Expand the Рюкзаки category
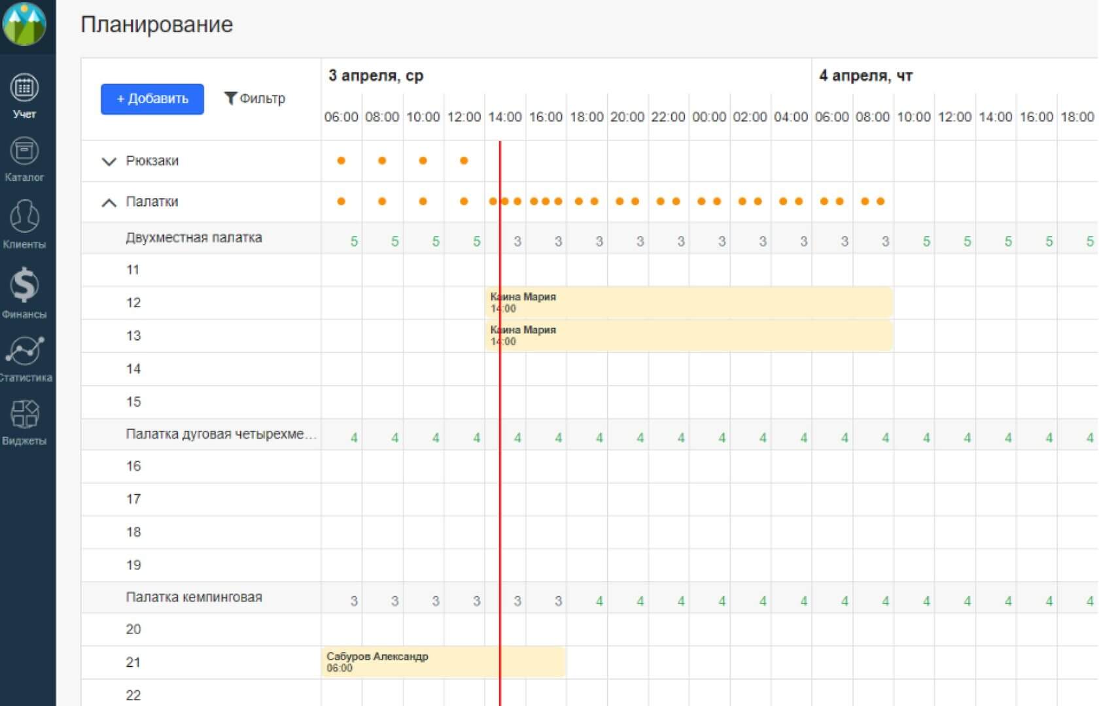Image resolution: width=1099 pixels, height=706 pixels. coord(109,161)
